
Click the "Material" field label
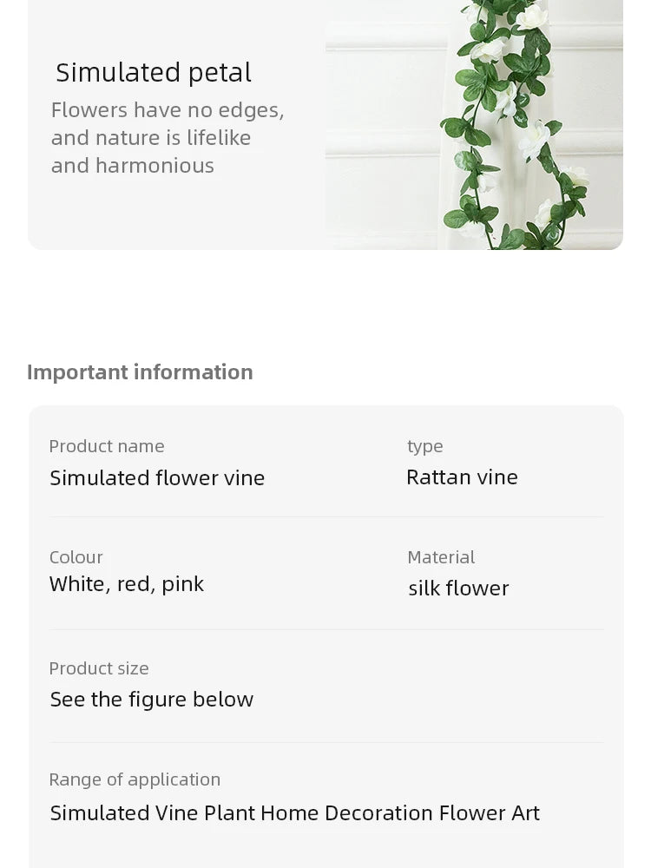pos(441,557)
